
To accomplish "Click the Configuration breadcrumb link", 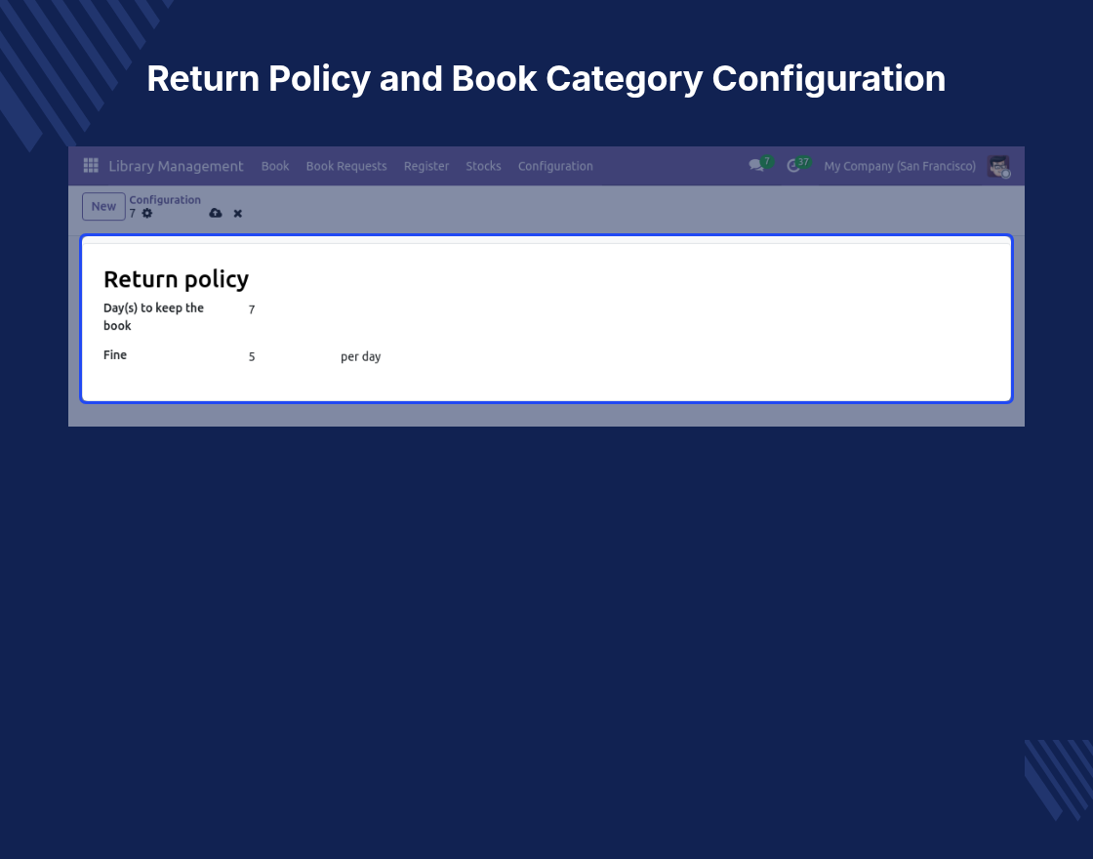I will pos(165,199).
